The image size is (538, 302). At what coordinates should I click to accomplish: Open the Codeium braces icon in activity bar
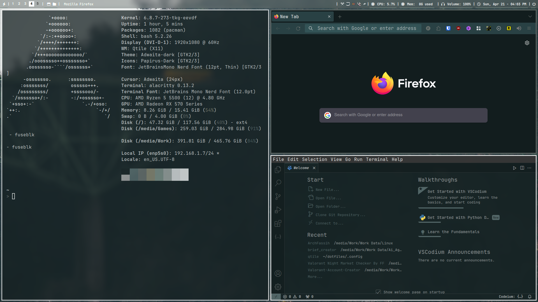[x=278, y=237]
